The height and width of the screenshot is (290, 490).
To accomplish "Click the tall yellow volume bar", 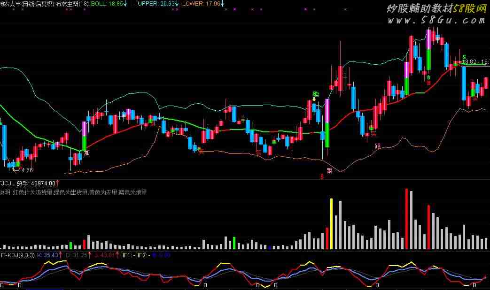I will click(x=331, y=223).
